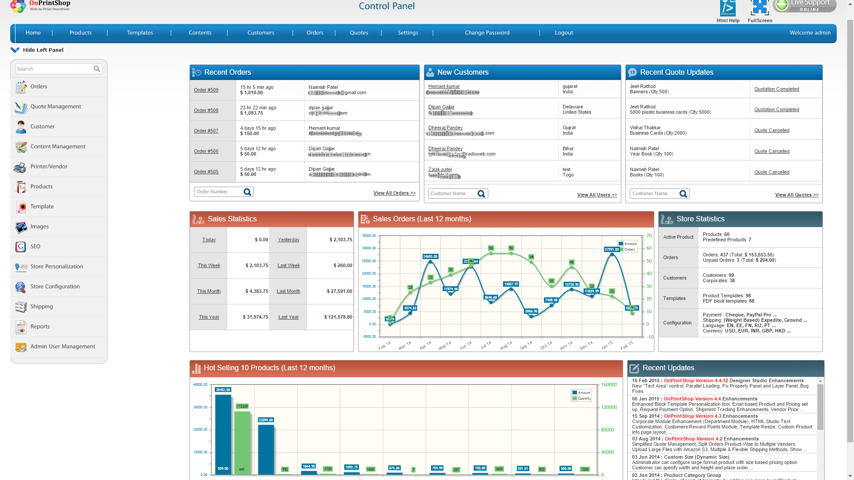Click the Amount legend color swatch in Sales Orders chart

coord(621,244)
